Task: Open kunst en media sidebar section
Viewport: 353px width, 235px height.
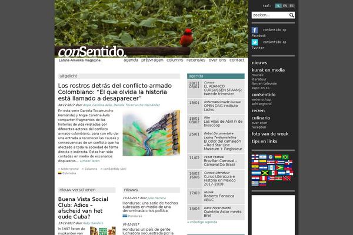Action: (x=268, y=70)
